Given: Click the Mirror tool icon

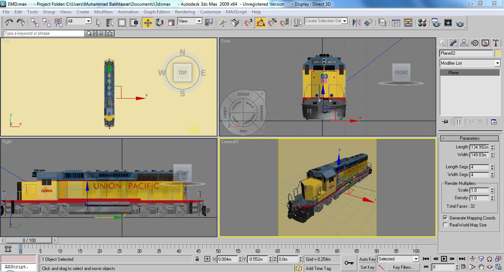Looking at the screenshot, I should click(x=356, y=23).
